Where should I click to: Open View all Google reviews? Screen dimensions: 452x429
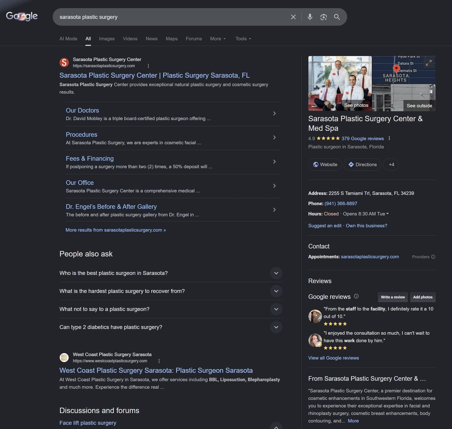pos(334,358)
